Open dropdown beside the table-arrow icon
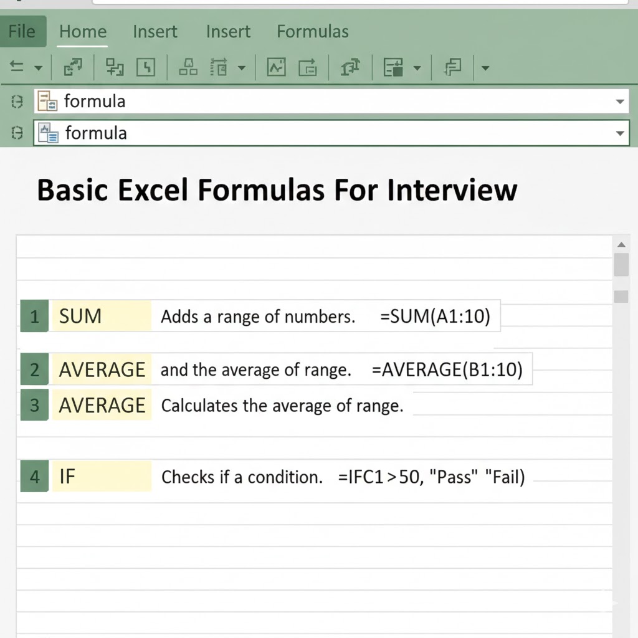This screenshot has width=638, height=638. [417, 68]
